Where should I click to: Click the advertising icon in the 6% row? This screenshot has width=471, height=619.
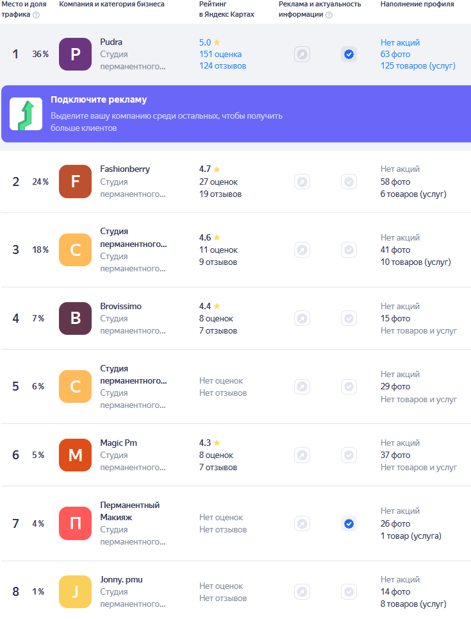tap(302, 387)
